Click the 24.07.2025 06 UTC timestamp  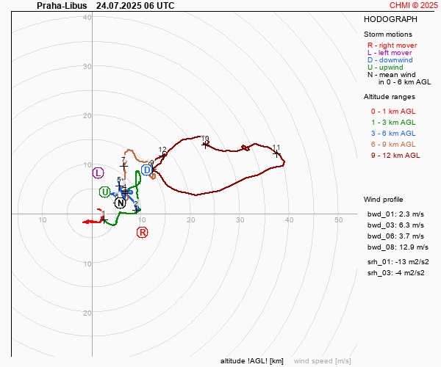pyautogui.click(x=135, y=6)
